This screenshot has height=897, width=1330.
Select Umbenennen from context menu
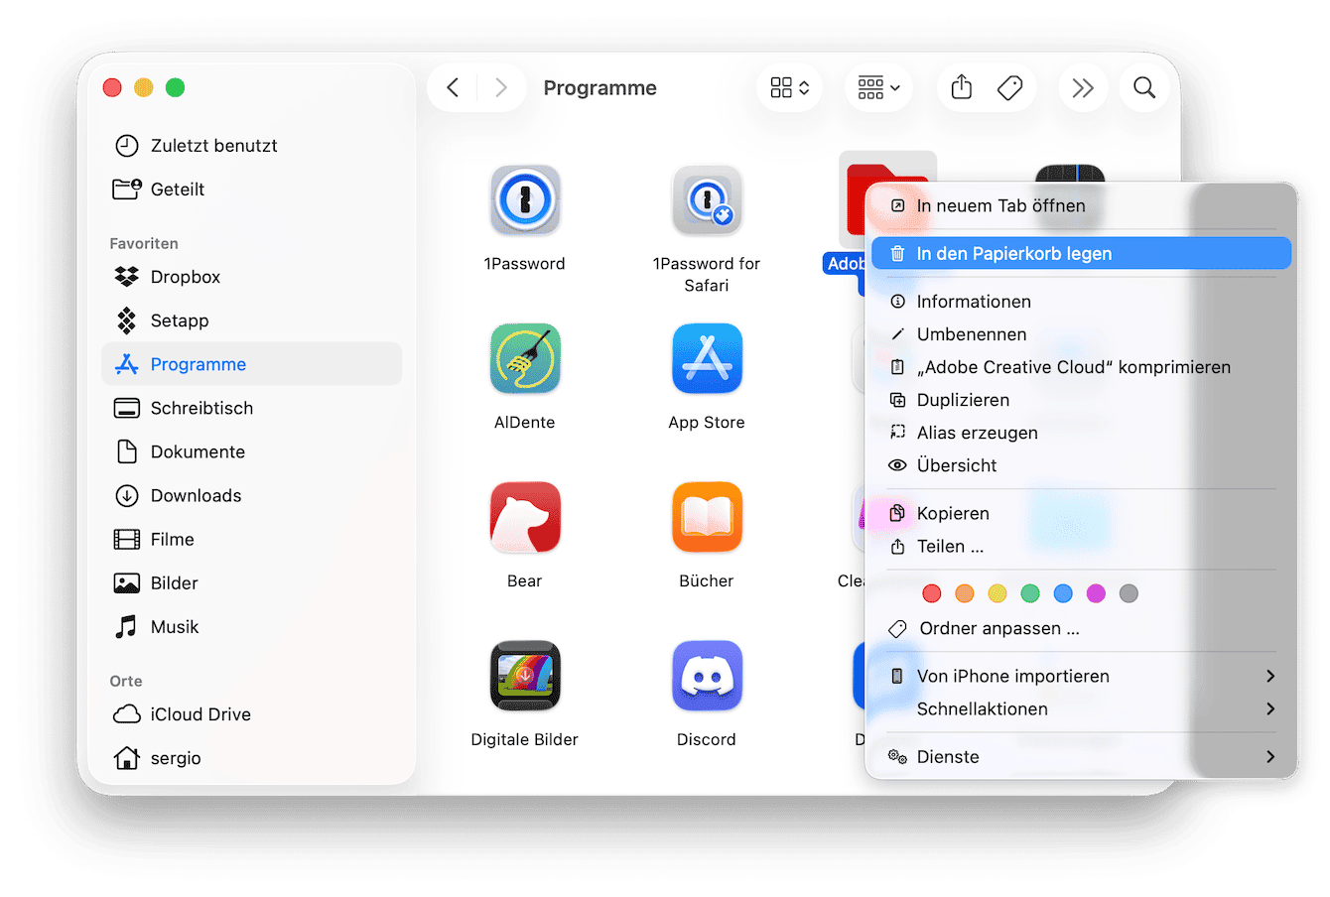pos(972,334)
